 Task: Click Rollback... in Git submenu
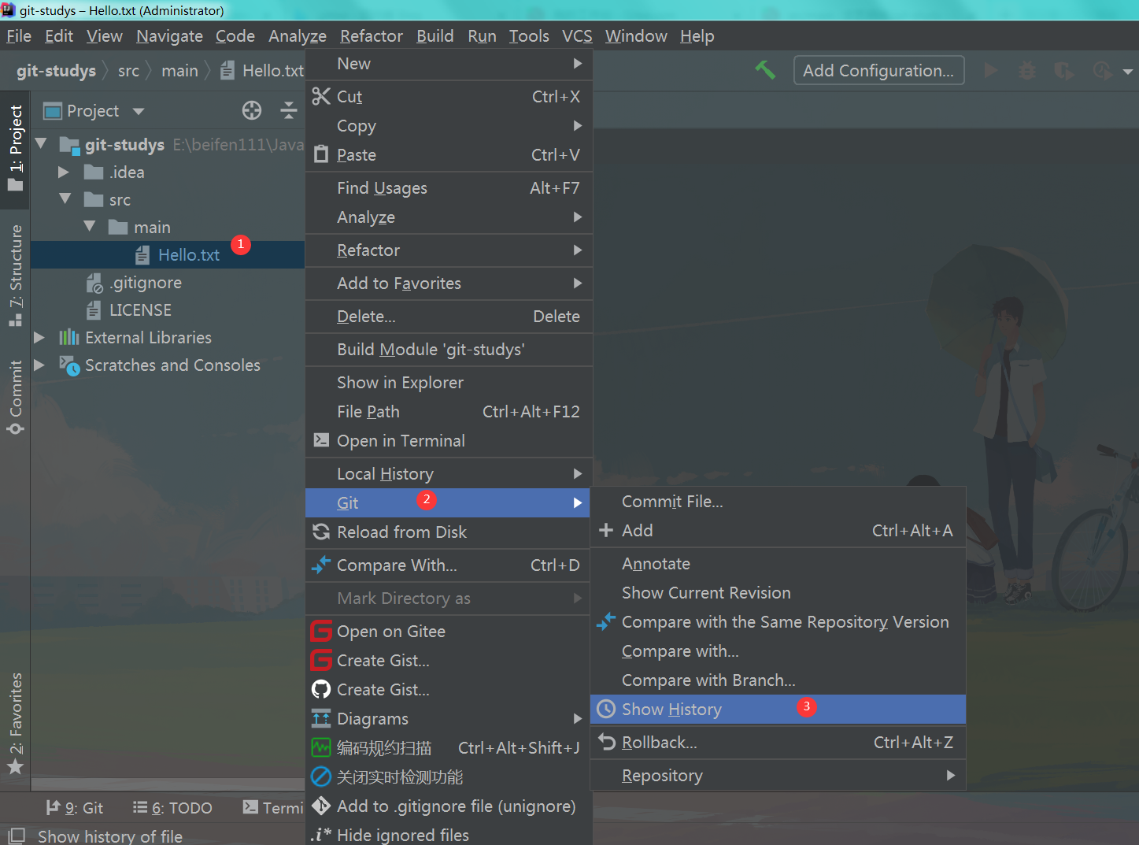point(778,743)
